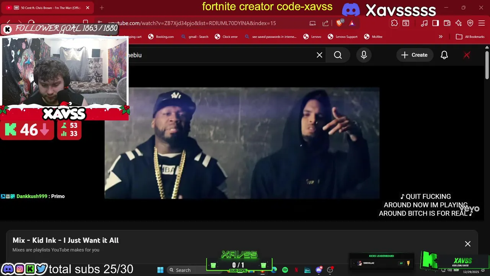
Task: Open the McAfee bookmark
Action: point(373,37)
